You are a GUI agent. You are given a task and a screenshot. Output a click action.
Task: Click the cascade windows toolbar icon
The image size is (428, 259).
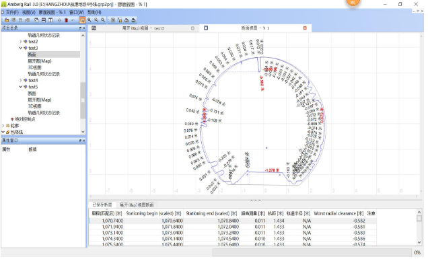[36, 20]
